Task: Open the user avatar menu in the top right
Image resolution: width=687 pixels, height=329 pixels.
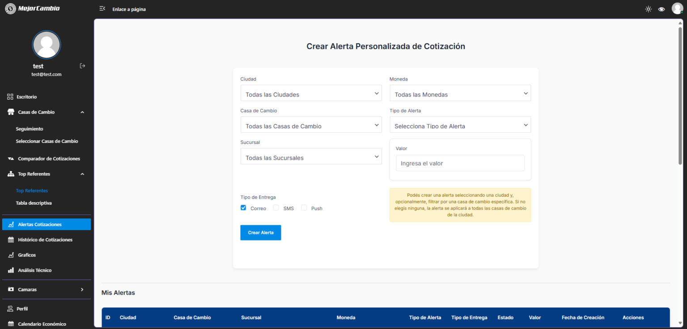Action: (x=677, y=8)
